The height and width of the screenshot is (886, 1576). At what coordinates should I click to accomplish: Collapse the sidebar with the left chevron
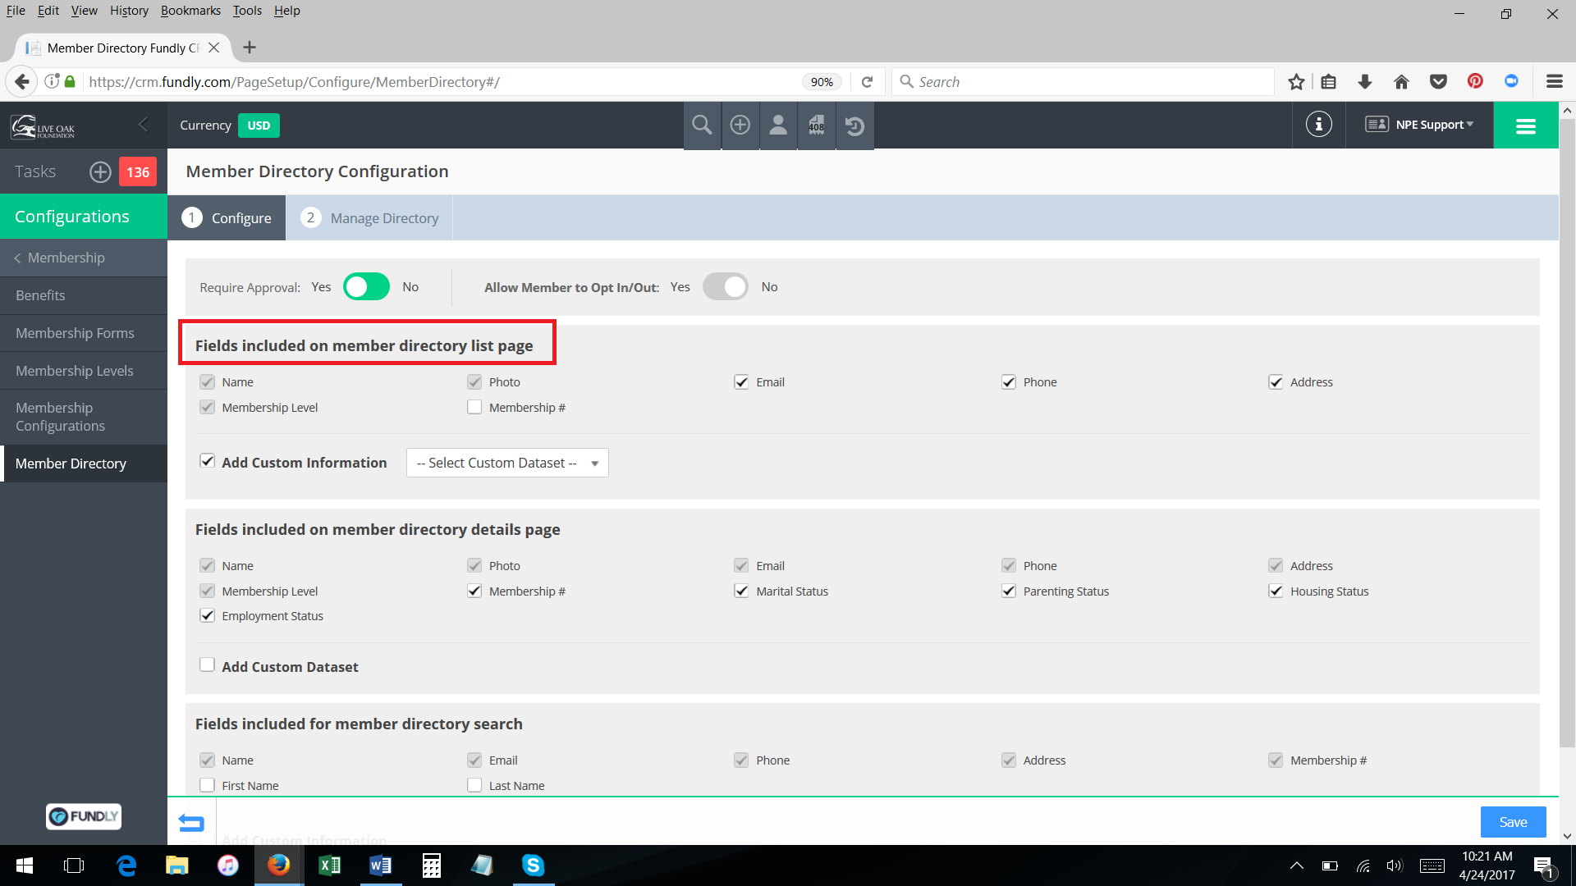click(x=144, y=125)
